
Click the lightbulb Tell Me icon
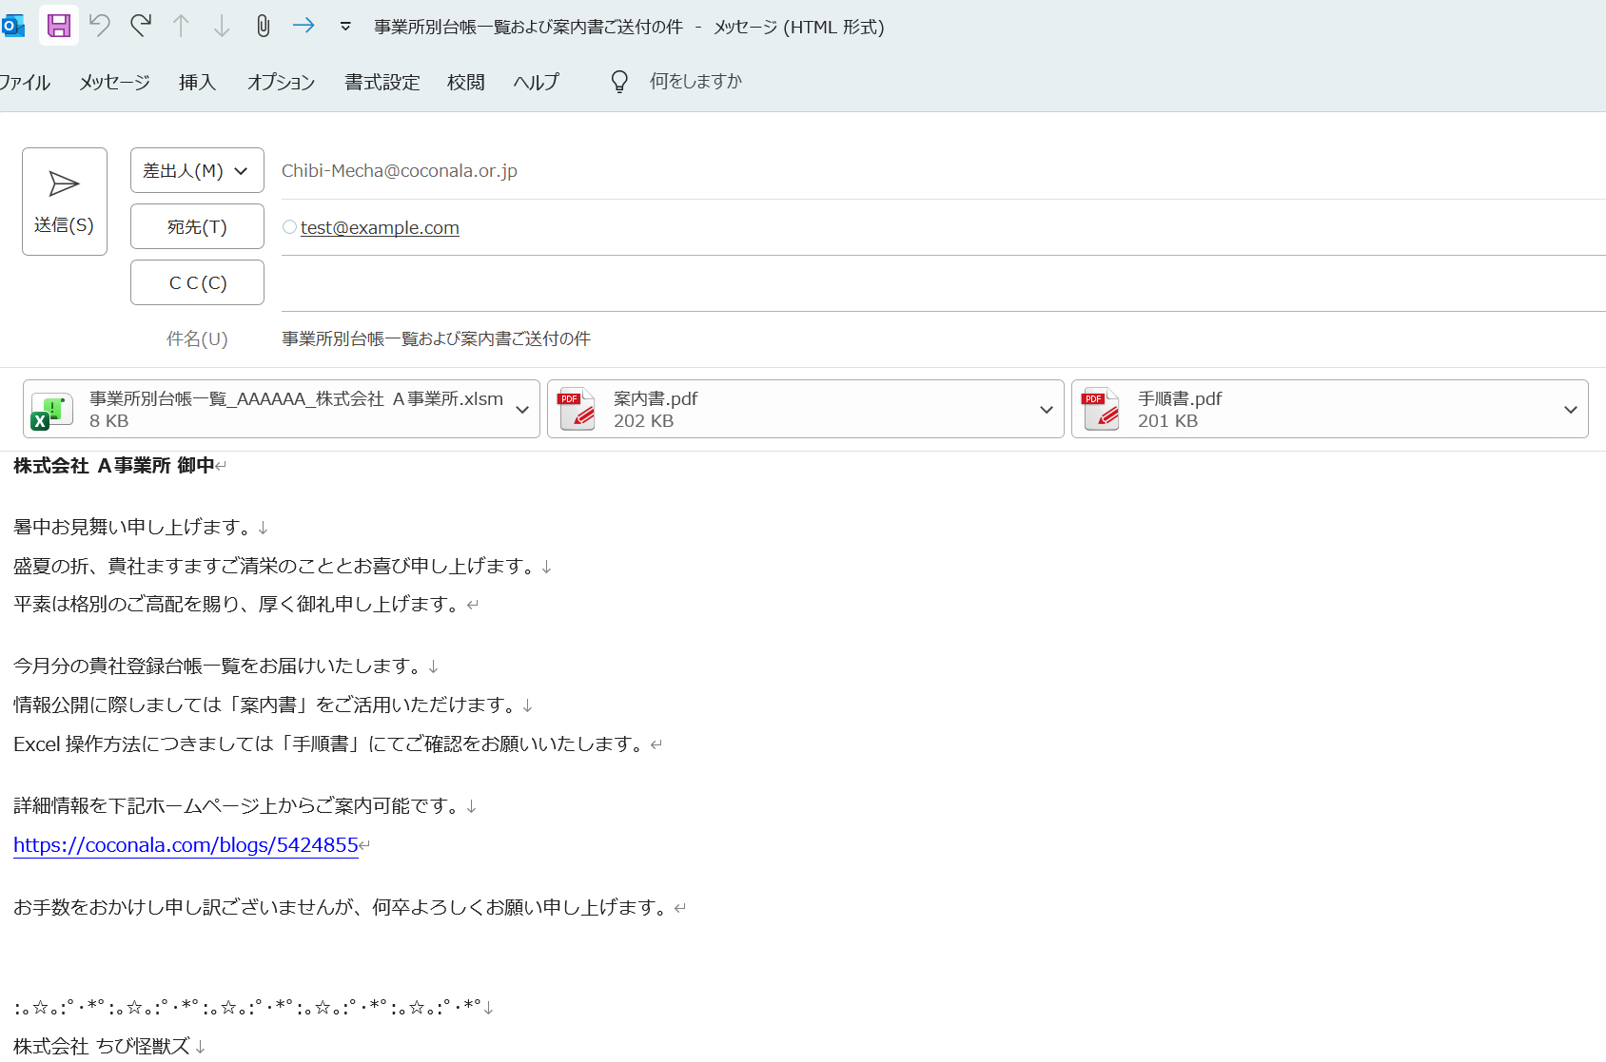pos(619,82)
